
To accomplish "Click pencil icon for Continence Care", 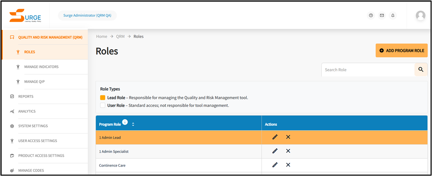I will coord(275,165).
